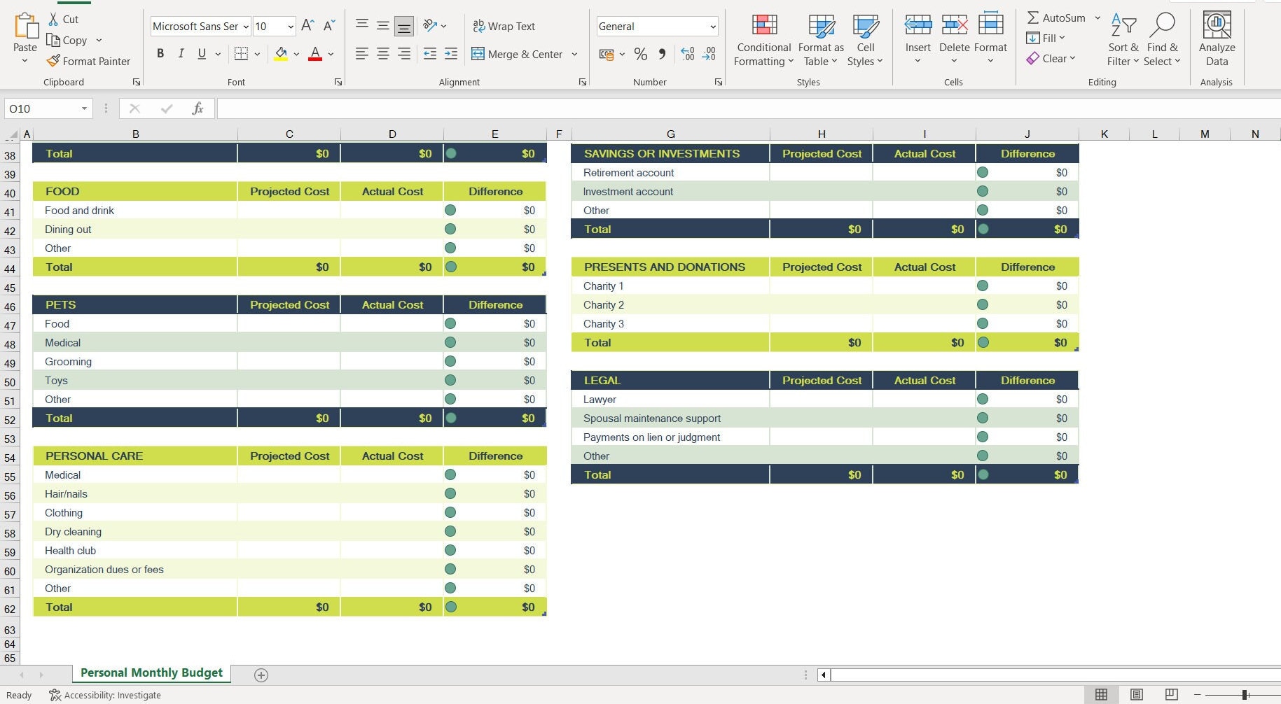The image size is (1281, 704).
Task: Open the font name dropdown
Action: pos(246,27)
